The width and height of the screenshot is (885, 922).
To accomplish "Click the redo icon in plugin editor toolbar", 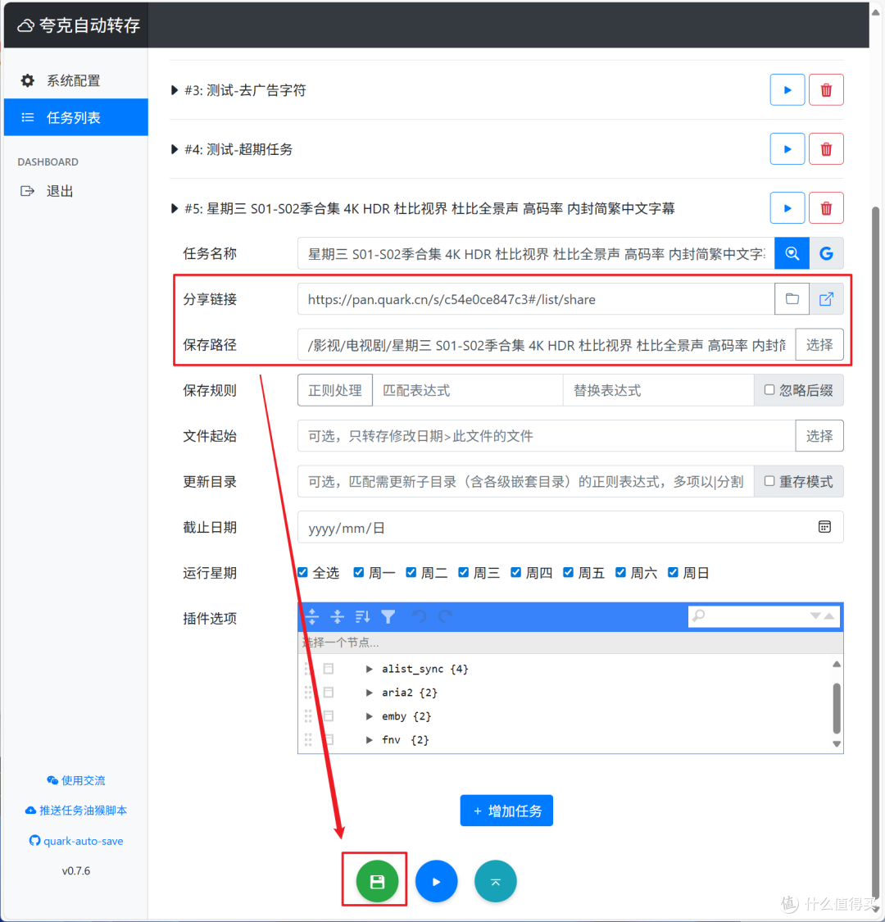I will tap(446, 616).
